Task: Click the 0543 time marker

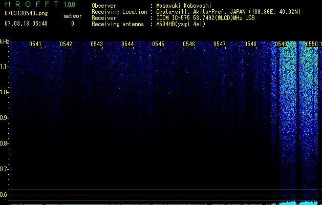Action: 97,44
